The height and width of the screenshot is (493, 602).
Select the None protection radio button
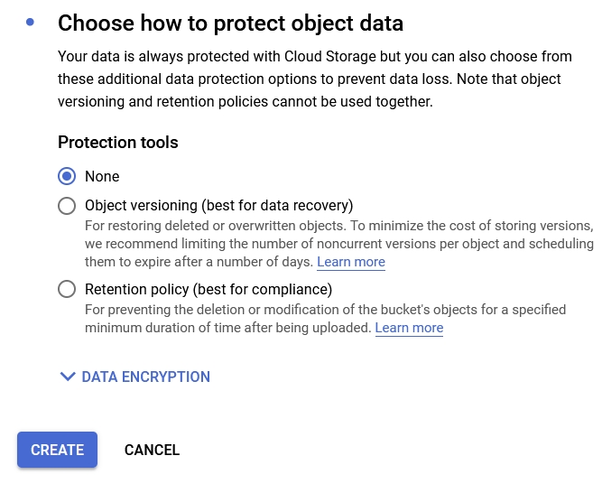pos(67,176)
